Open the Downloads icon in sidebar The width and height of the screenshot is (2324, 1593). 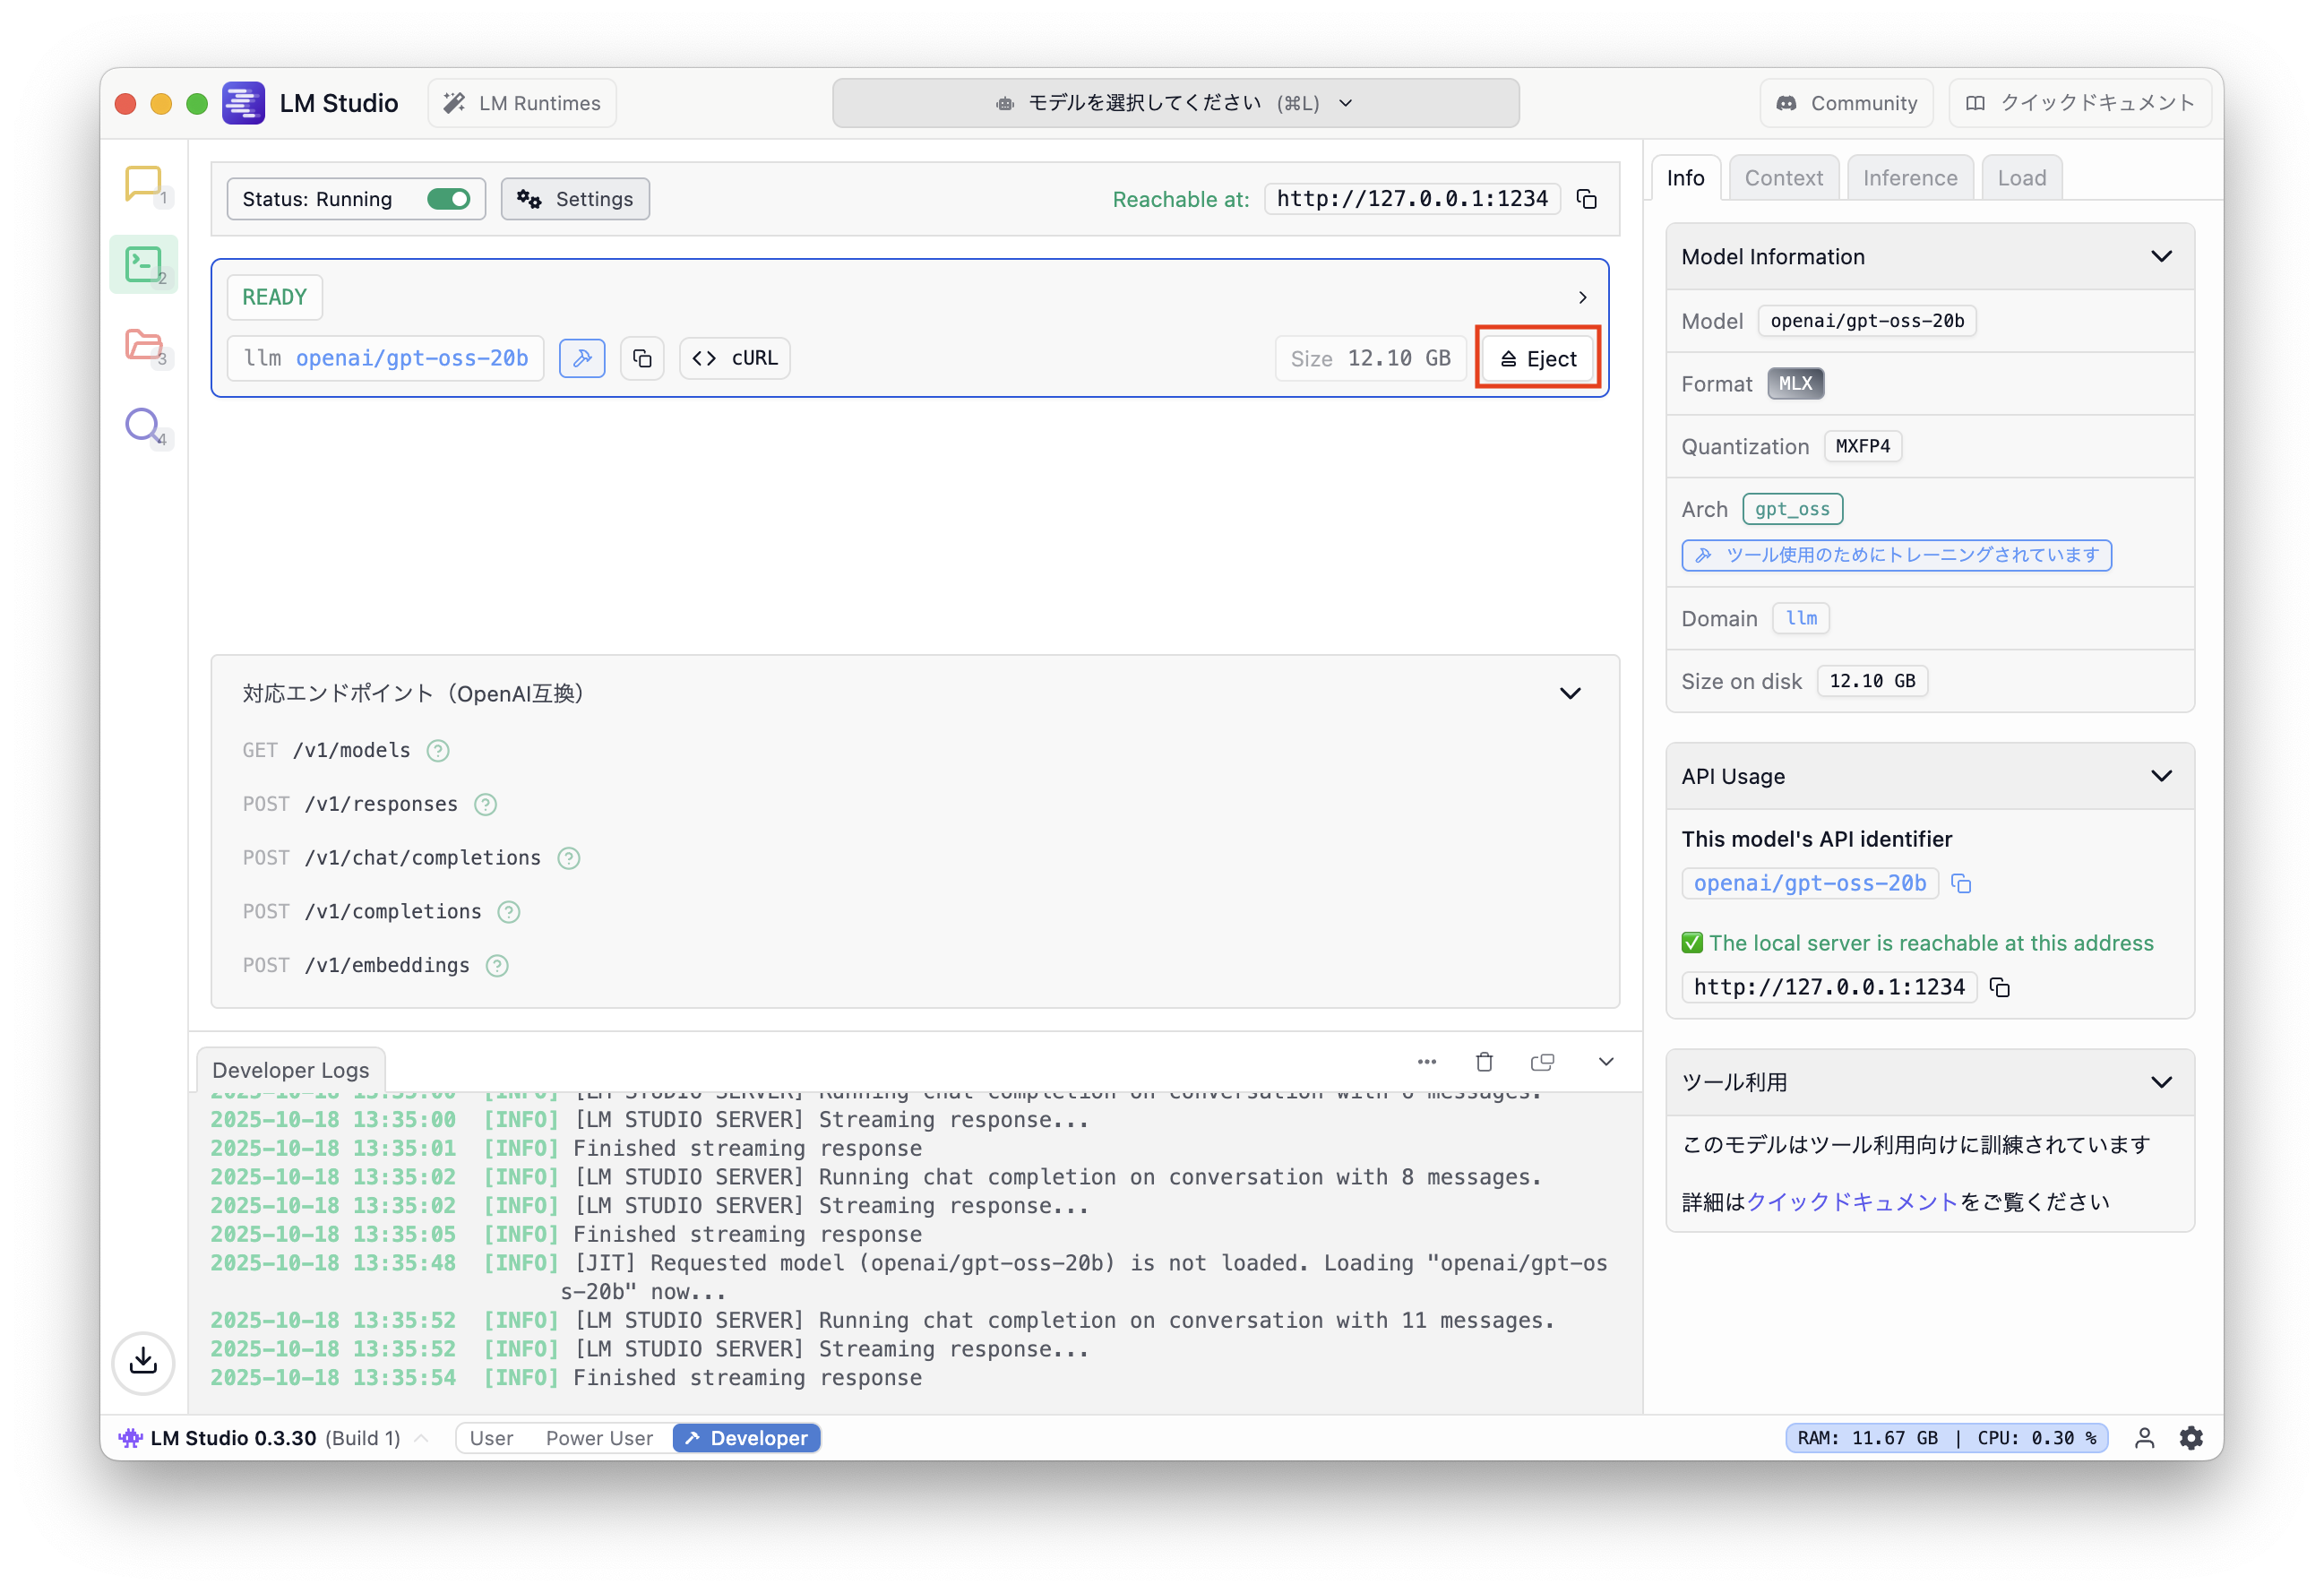pyautogui.click(x=143, y=1361)
